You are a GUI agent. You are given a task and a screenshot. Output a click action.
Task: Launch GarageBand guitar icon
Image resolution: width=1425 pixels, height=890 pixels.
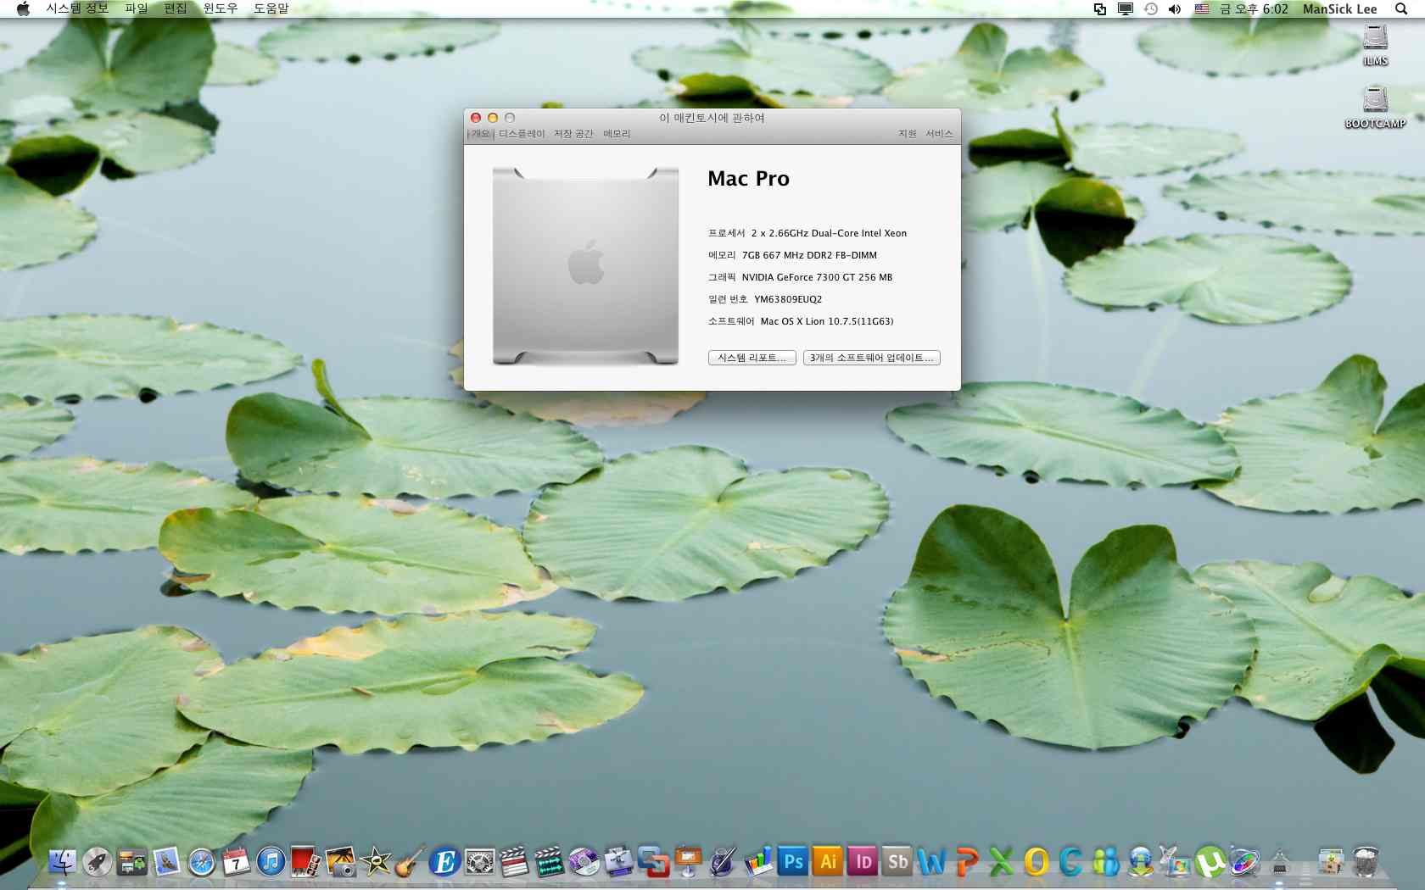pyautogui.click(x=409, y=862)
